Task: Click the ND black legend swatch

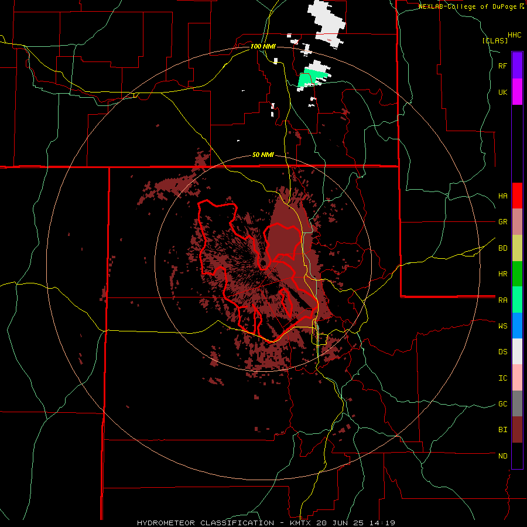Action: click(517, 456)
